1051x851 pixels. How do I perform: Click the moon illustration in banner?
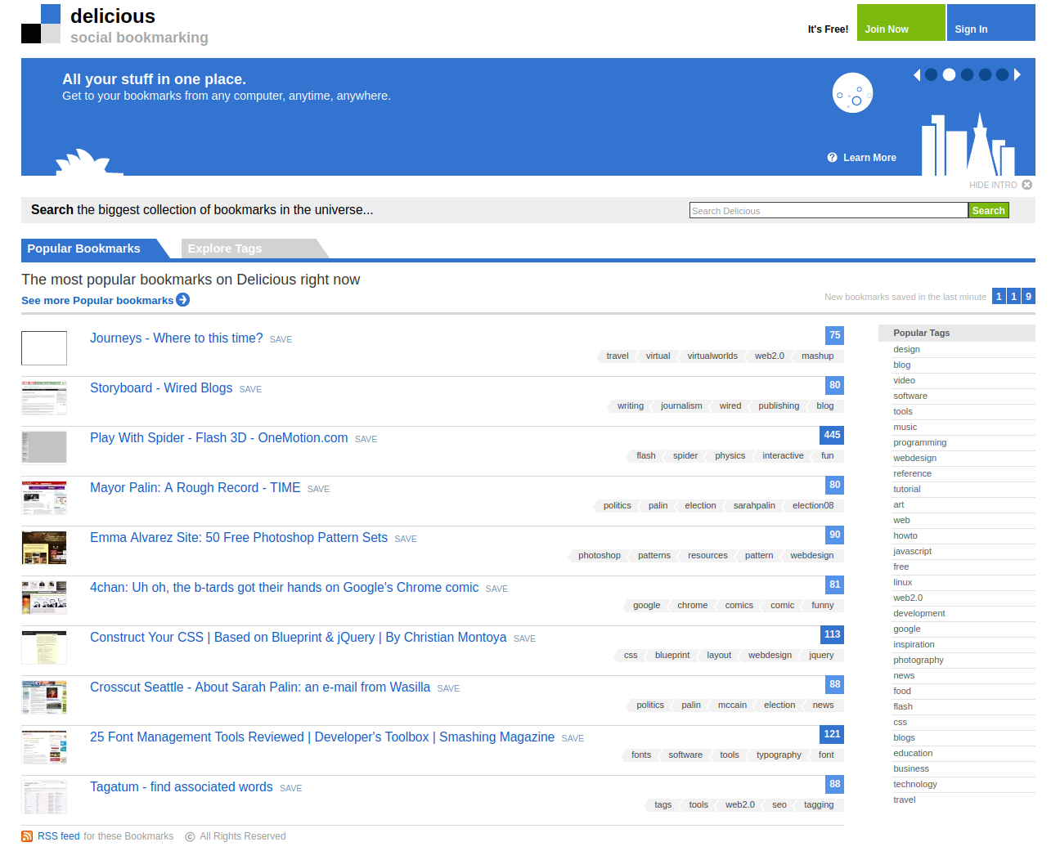click(852, 93)
